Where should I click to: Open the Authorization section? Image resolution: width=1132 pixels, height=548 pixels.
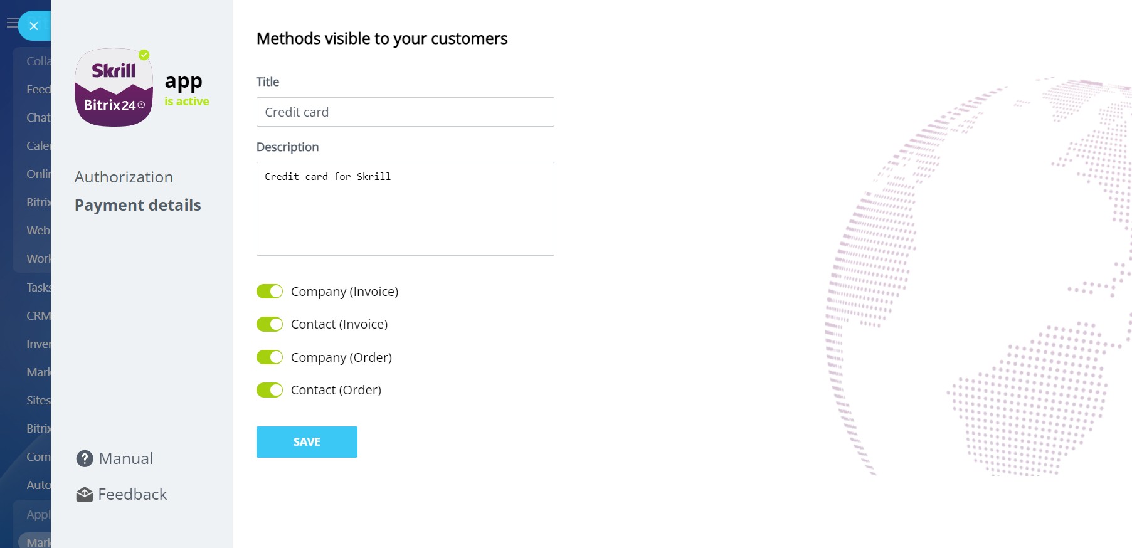pyautogui.click(x=124, y=177)
